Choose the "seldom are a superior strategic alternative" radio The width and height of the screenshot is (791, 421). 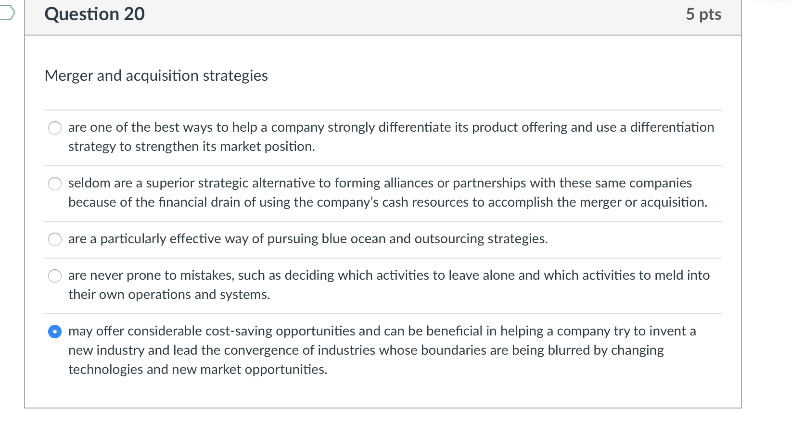pyautogui.click(x=55, y=183)
